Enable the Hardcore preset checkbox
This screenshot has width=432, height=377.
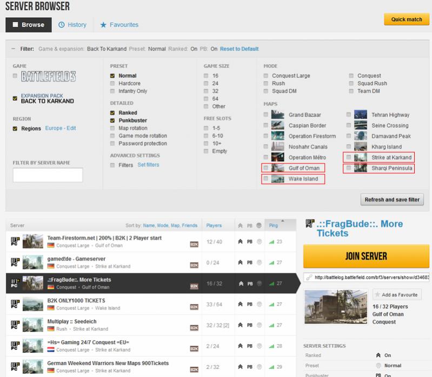point(112,83)
